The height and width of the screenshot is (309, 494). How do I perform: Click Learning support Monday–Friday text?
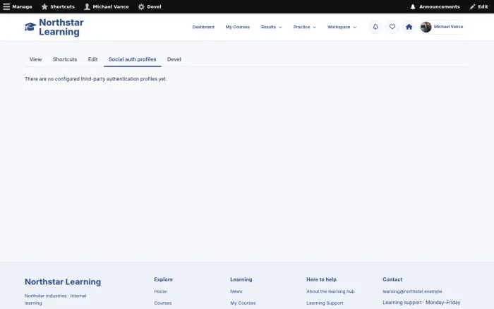421,303
